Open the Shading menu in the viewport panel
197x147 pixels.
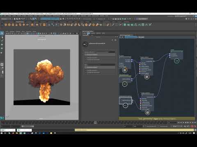click(12, 31)
